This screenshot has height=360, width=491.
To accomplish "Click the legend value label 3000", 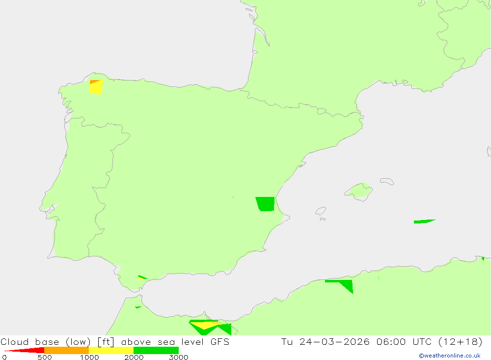I will 179,358.
